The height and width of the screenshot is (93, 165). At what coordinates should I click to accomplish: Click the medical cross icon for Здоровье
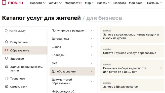(x=7, y=58)
